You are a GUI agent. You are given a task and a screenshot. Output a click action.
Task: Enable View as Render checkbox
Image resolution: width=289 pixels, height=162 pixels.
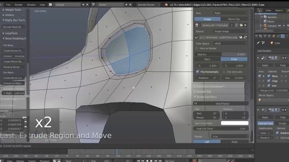tap(196, 49)
